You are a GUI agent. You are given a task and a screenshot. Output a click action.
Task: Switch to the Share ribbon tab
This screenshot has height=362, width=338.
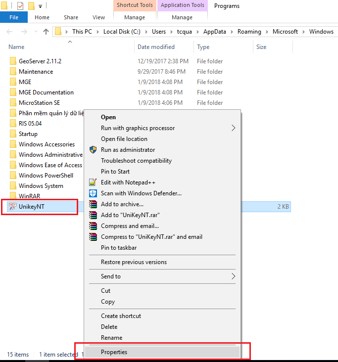point(71,17)
